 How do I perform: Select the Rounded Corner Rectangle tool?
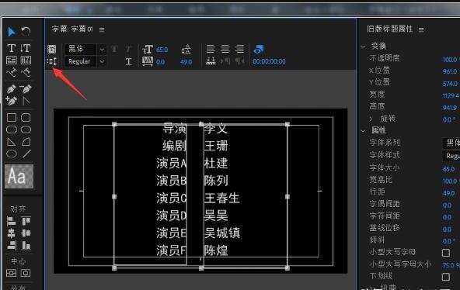click(26, 117)
